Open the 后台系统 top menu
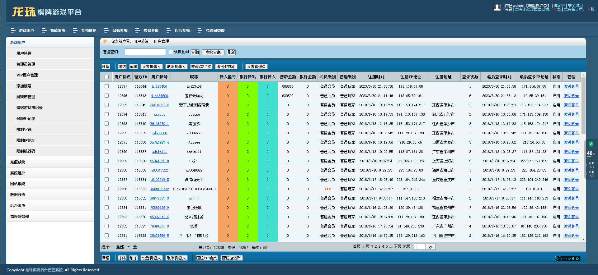Image resolution: width=598 pixels, height=275 pixels. point(178,30)
